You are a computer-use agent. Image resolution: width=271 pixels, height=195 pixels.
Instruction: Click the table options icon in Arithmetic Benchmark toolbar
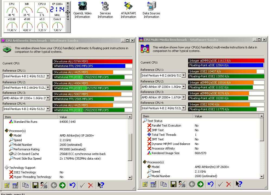(15, 185)
